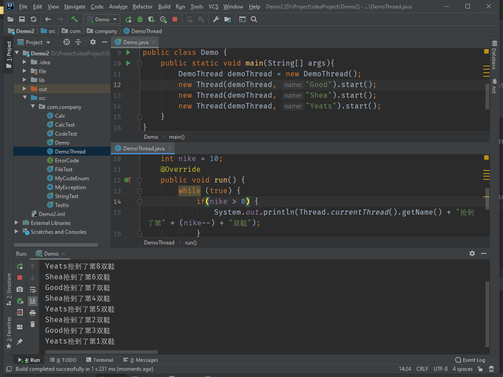Navigate back with left arrow

[48, 20]
